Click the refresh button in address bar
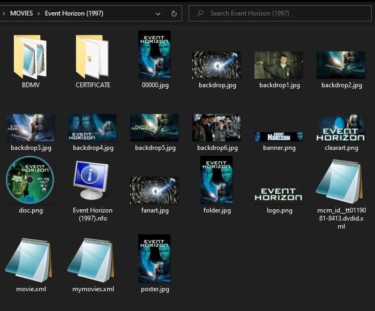375x311 pixels. click(x=174, y=13)
